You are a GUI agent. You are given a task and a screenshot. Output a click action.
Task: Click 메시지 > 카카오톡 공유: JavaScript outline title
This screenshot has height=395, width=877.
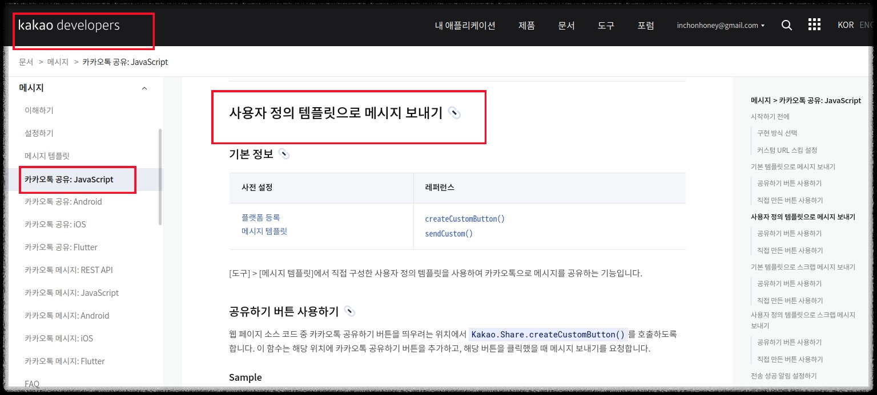coord(806,100)
